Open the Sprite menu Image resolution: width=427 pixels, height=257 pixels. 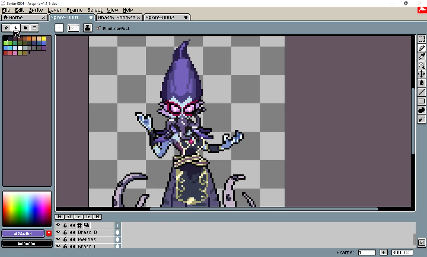(x=36, y=10)
